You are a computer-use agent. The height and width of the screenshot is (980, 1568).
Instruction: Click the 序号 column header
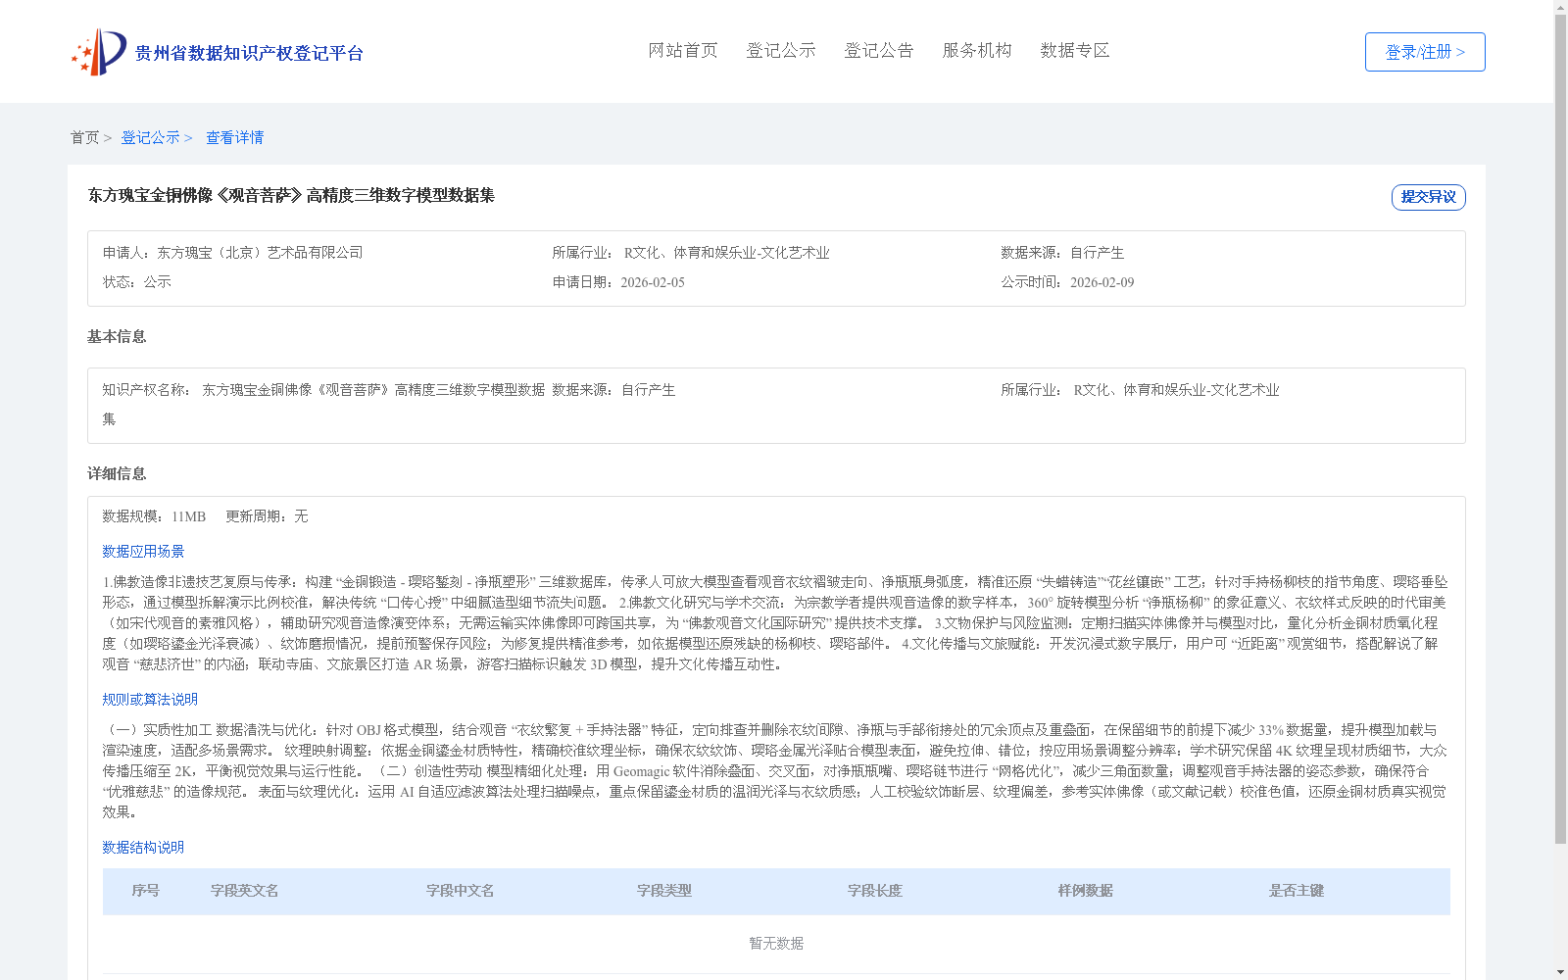click(146, 891)
